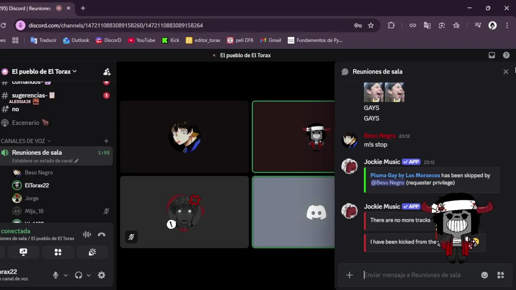Disconnect from the voice channel
Viewport: 516px width, 290px height.
(102, 235)
